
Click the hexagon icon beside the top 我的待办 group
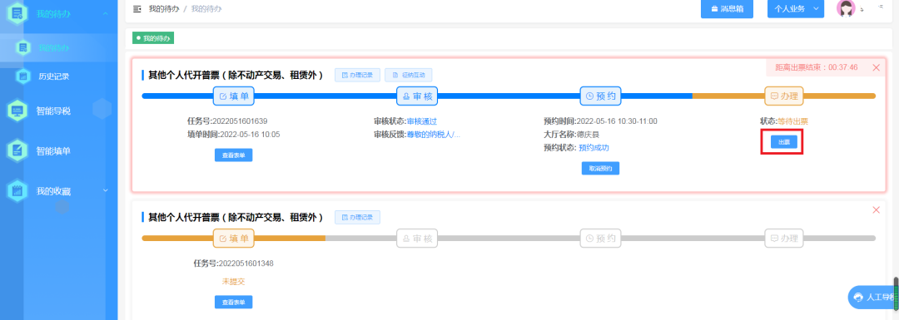(x=17, y=12)
